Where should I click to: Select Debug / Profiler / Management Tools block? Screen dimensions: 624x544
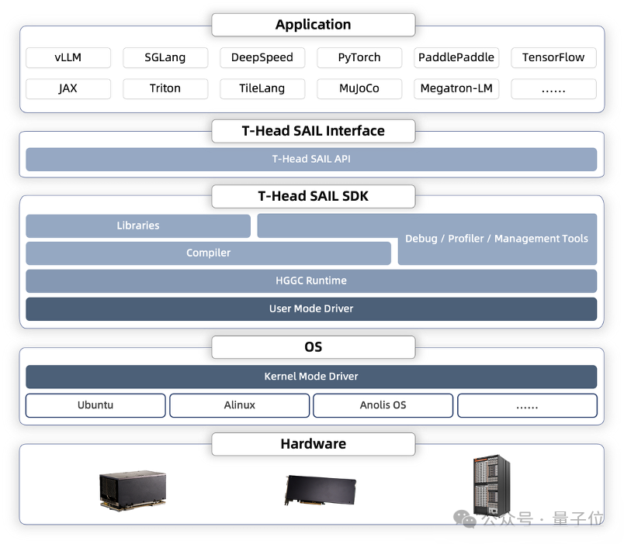[x=497, y=239]
